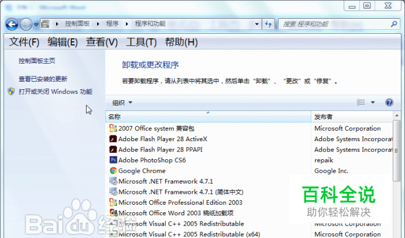Open 查看已安装的更新 link
The image size is (405, 238).
[x=43, y=79]
